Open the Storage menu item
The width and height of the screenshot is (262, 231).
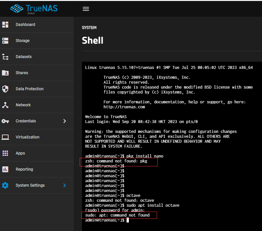[37, 41]
